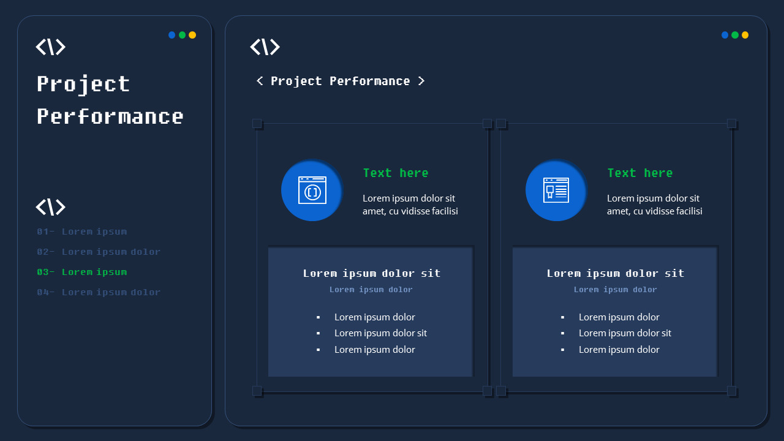Select the blue dot in the sidebar header
This screenshot has width=784, height=441.
(171, 35)
